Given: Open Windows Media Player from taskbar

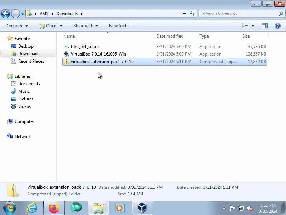Looking at the screenshot, I should tap(120, 208).
